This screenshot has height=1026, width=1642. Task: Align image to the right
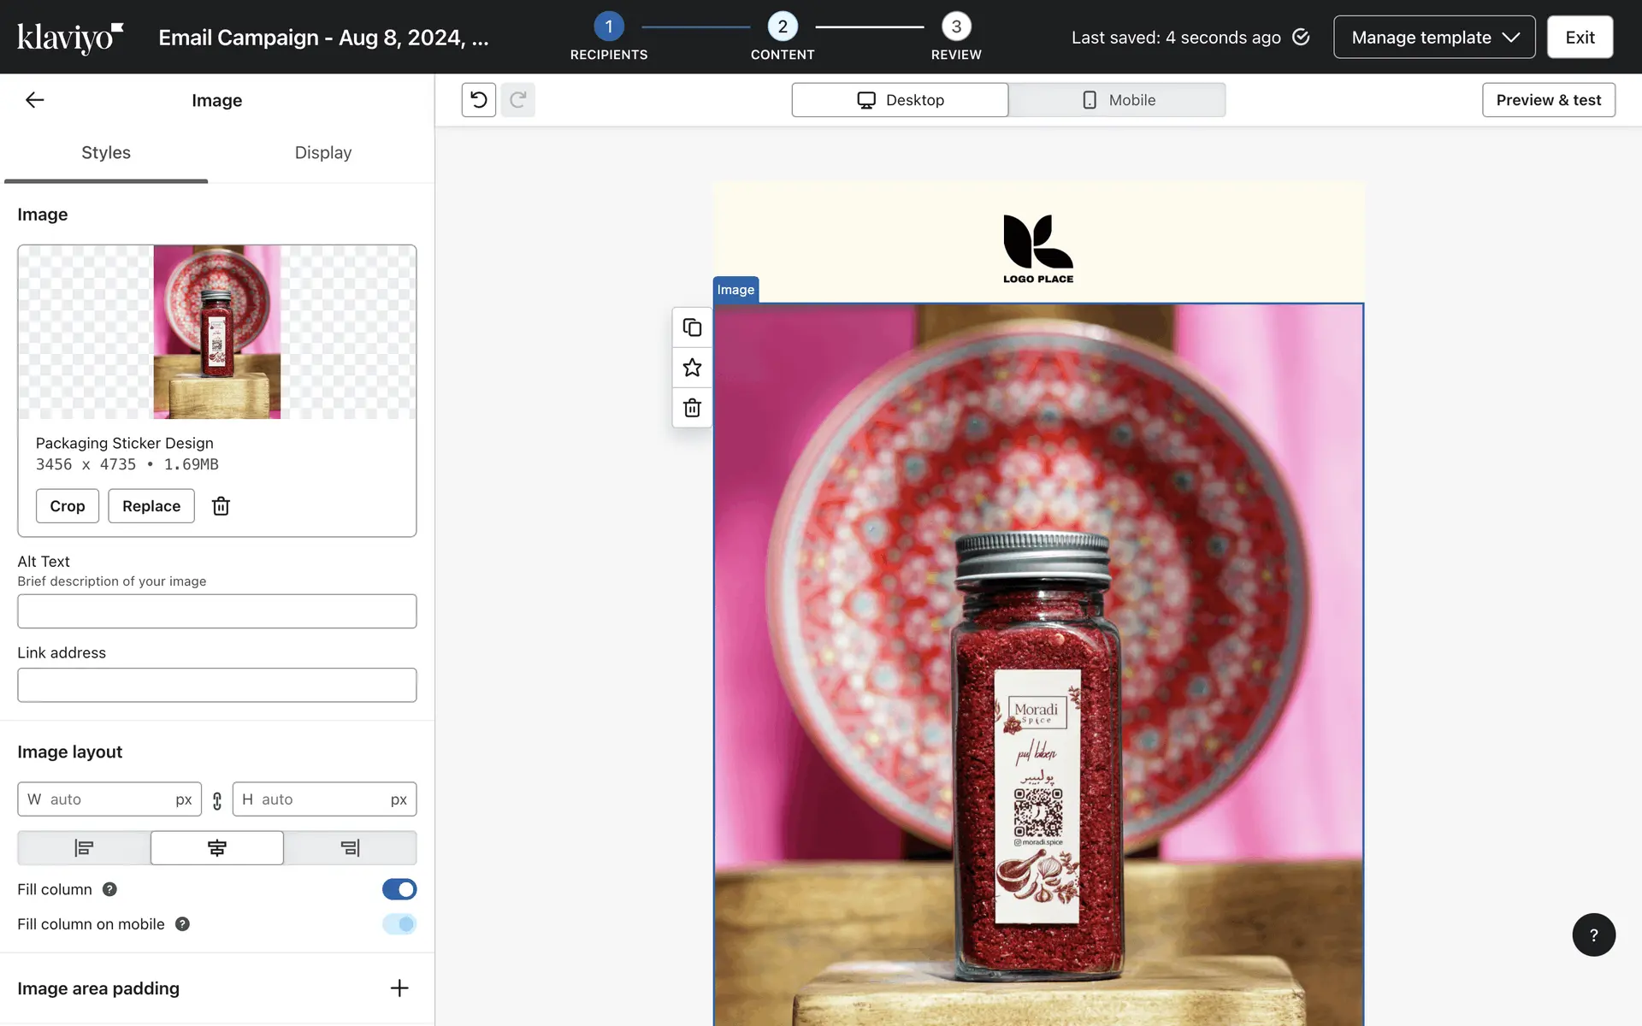(x=350, y=847)
